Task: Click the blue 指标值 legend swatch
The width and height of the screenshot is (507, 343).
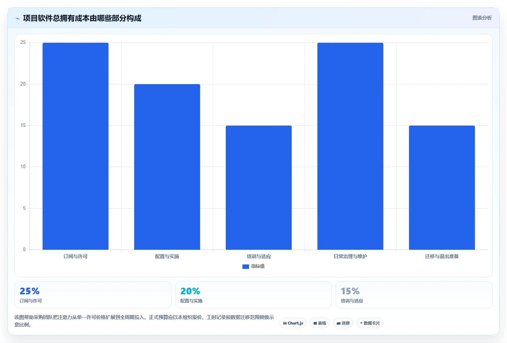Action: 245,267
